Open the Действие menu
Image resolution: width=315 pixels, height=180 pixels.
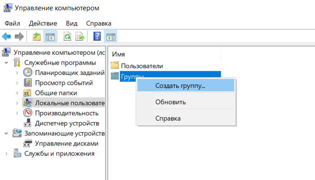point(43,23)
